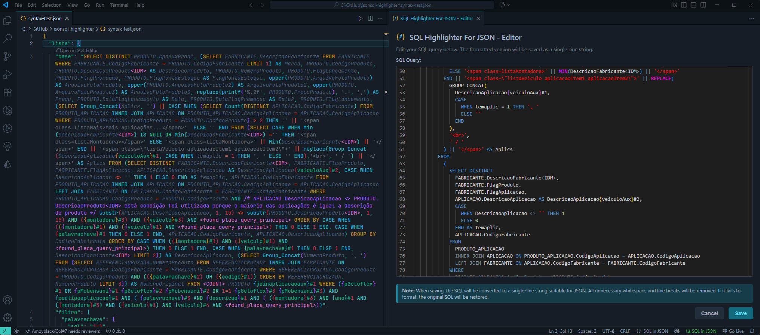Open notifications bell in status bar
Image resolution: width=760 pixels, height=335 pixels.
click(x=752, y=331)
